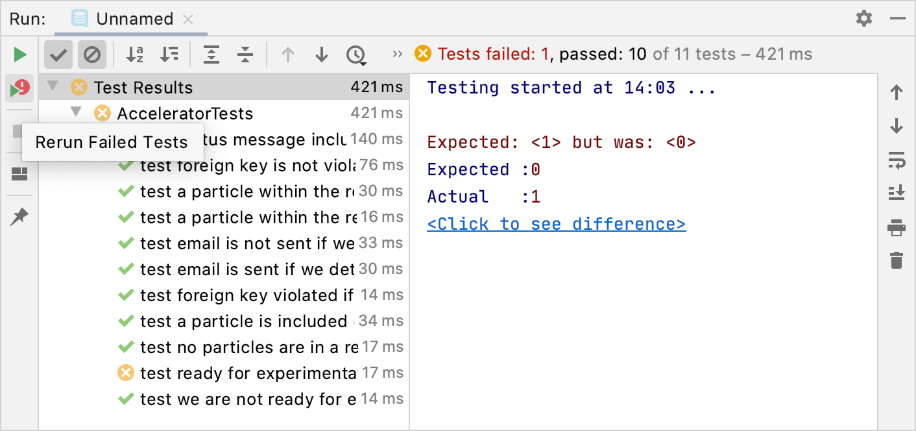Toggle Show Ignored tests filter
Screen dimensions: 916x431
click(91, 55)
